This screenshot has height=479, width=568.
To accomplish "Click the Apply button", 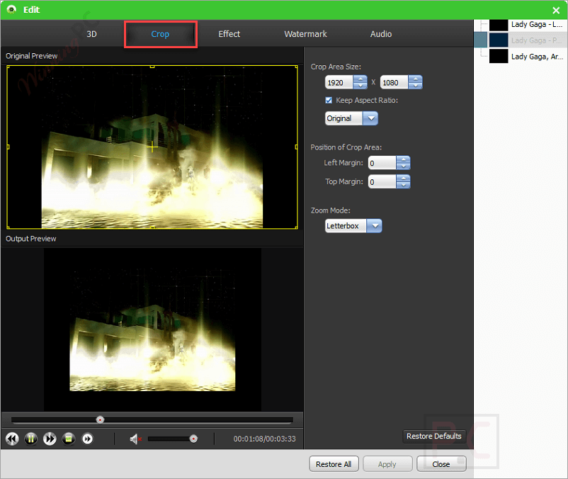I will click(x=387, y=464).
